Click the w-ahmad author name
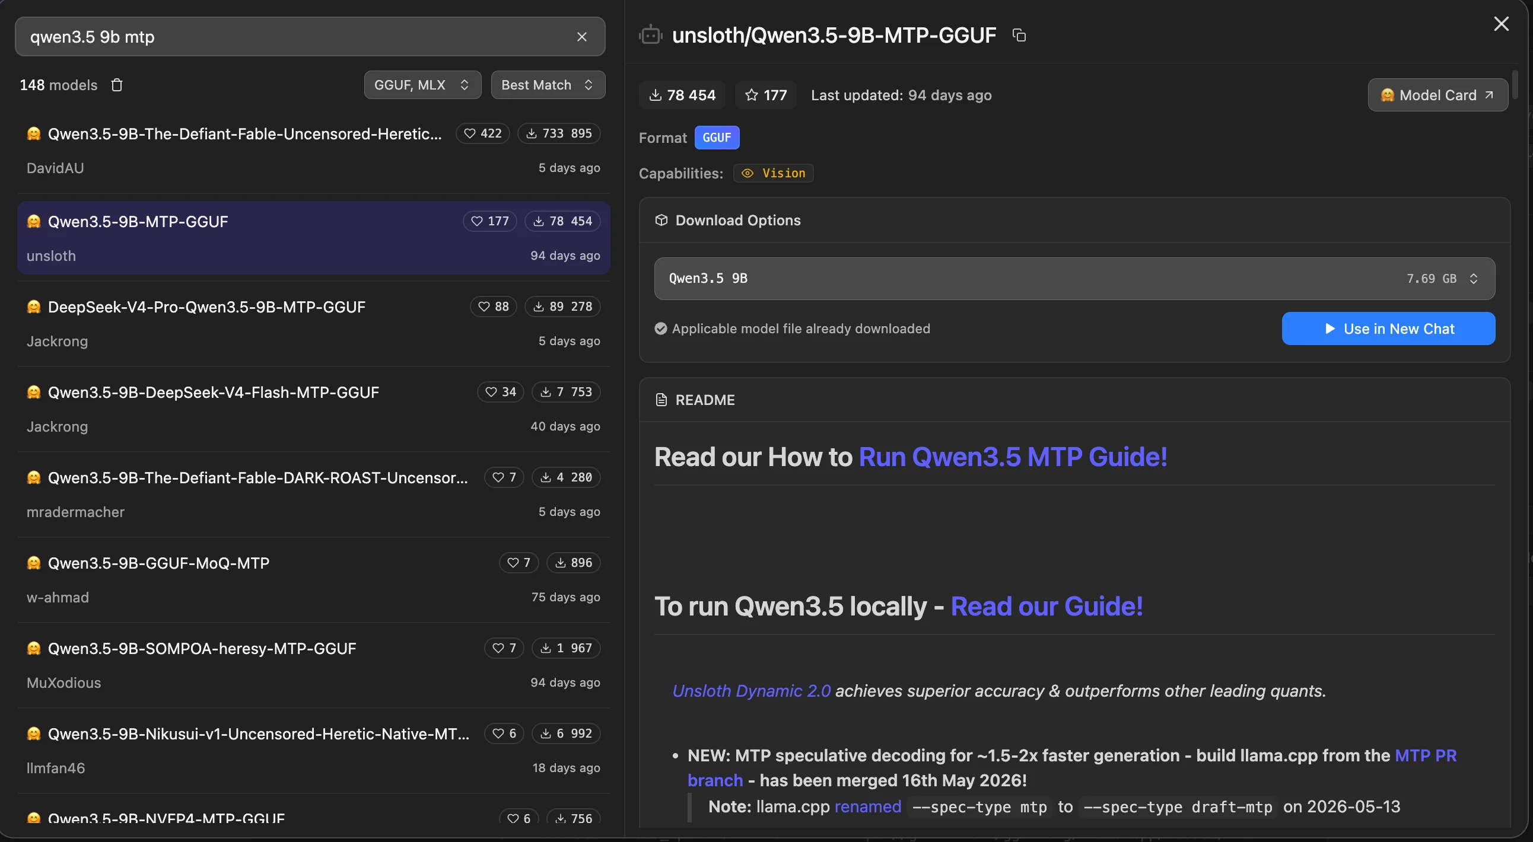This screenshot has height=842, width=1533. click(58, 598)
